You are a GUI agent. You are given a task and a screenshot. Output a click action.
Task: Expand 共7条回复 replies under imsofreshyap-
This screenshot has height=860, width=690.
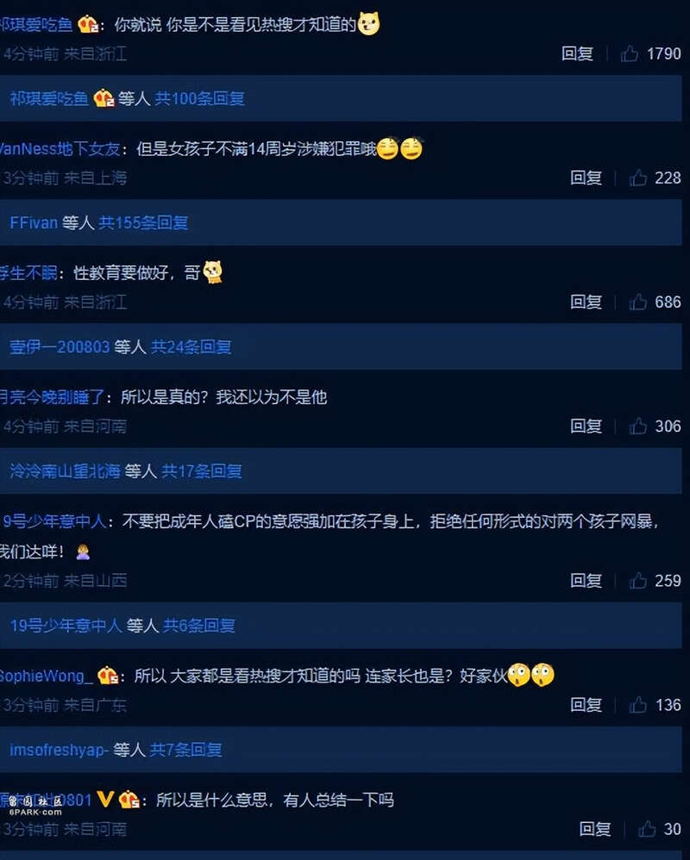pos(186,750)
